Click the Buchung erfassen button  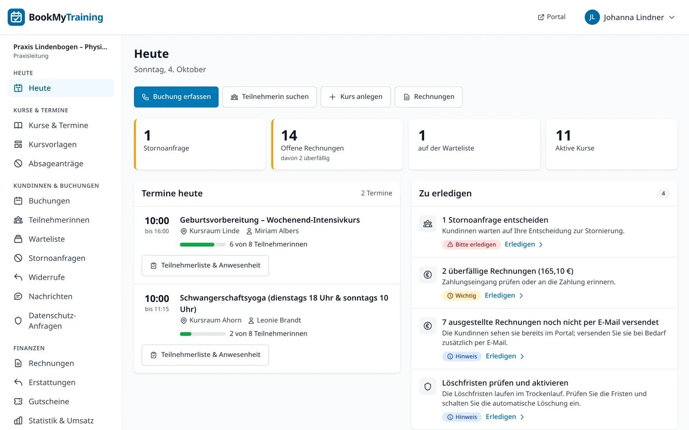pyautogui.click(x=176, y=97)
